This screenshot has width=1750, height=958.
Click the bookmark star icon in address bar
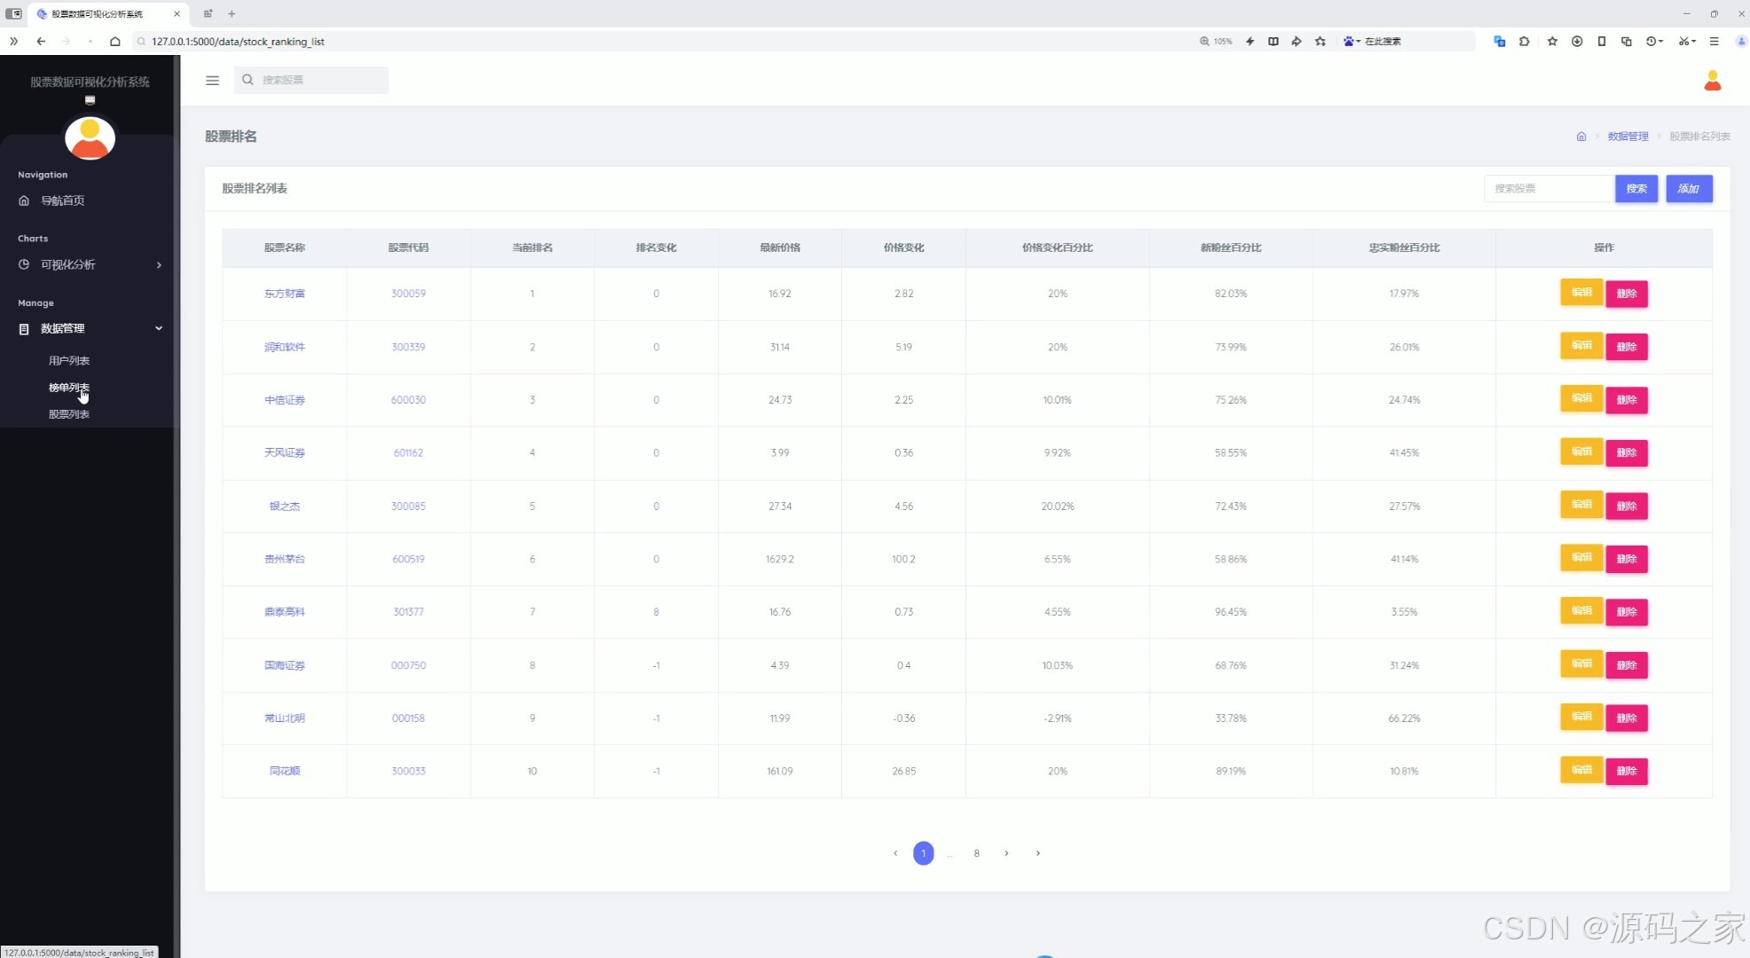[1320, 42]
